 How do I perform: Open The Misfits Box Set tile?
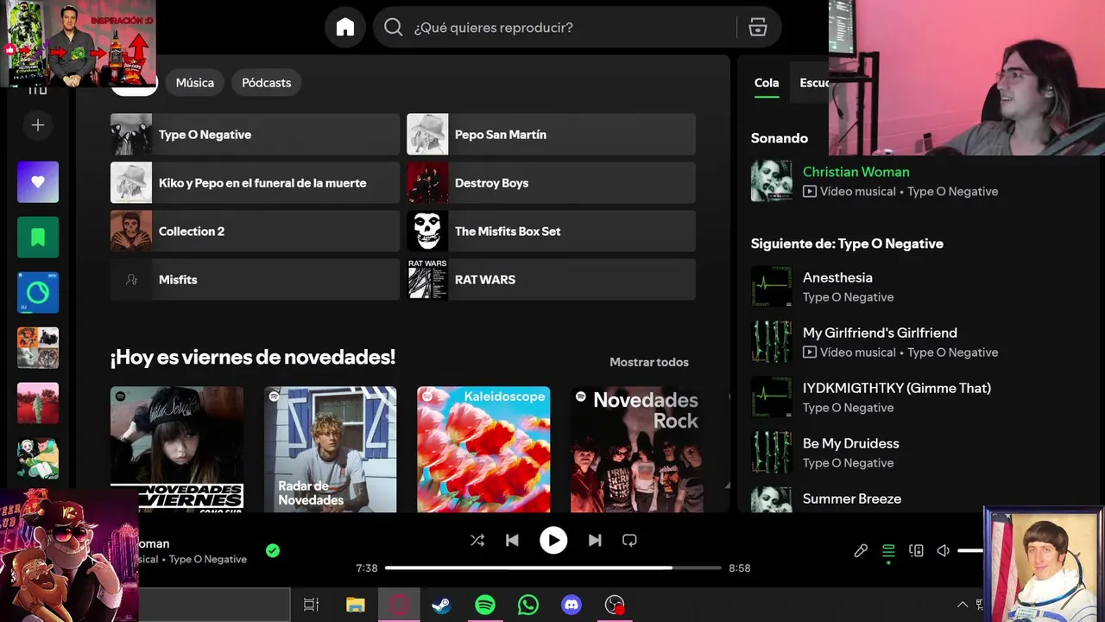pyautogui.click(x=551, y=232)
